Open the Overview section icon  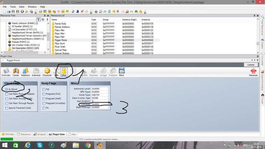(x=6, y=72)
